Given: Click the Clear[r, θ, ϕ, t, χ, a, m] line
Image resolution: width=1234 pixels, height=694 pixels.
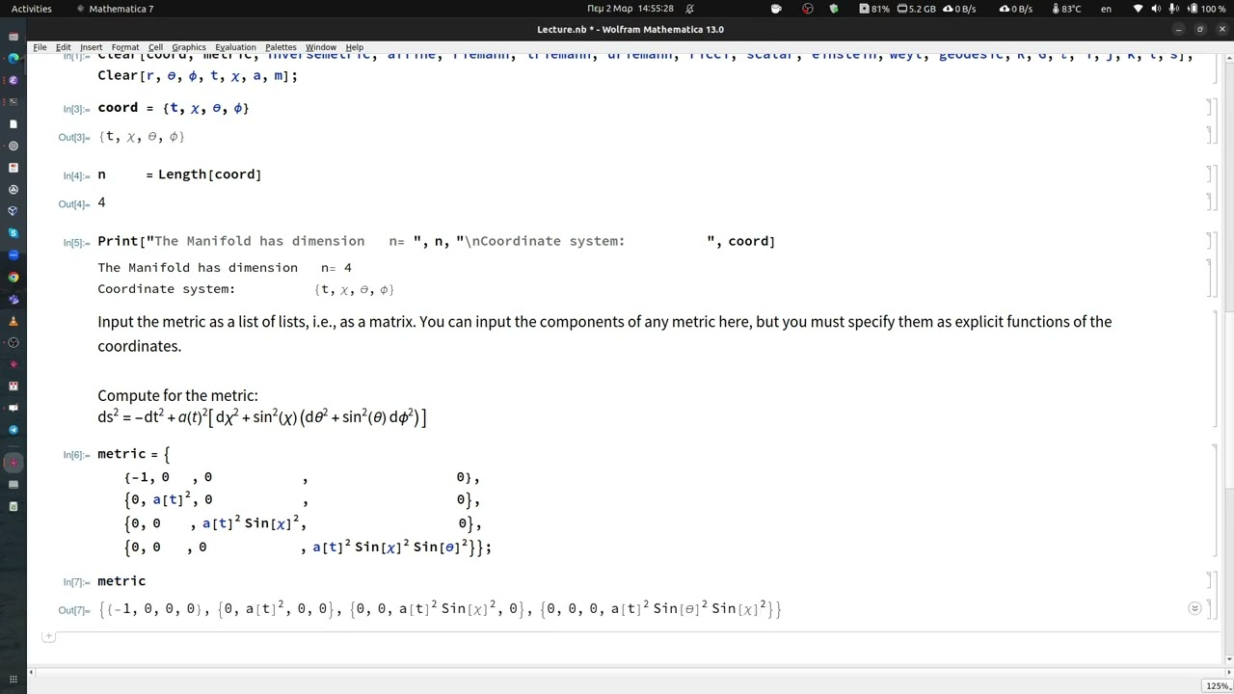Looking at the screenshot, I should 198,76.
